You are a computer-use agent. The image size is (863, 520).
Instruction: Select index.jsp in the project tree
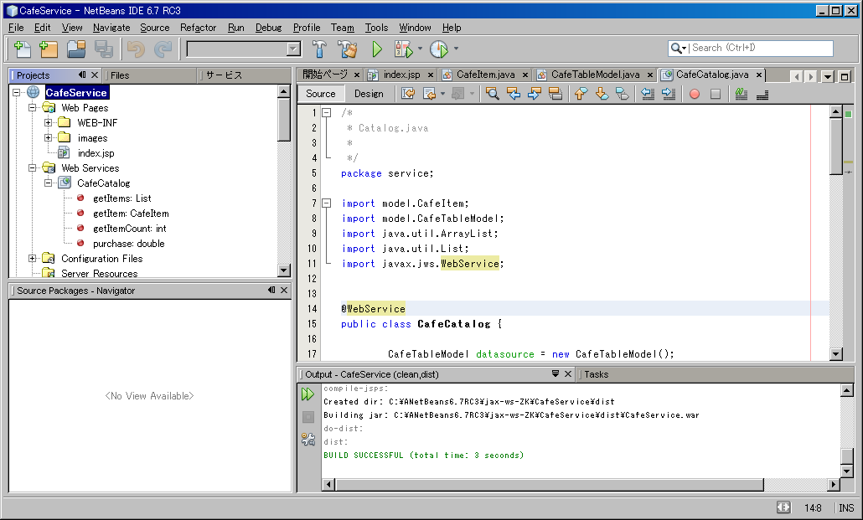(x=96, y=153)
